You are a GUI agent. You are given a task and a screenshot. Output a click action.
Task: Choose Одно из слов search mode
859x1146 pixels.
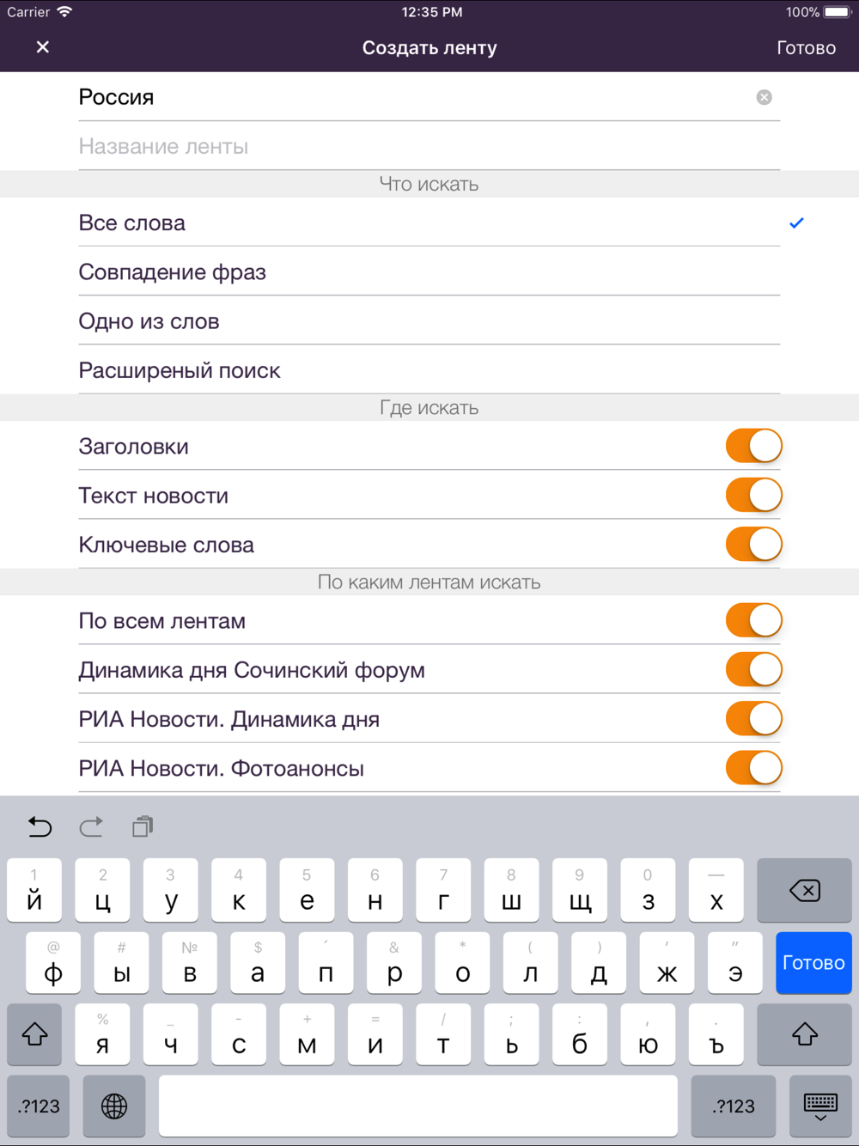pos(429,320)
